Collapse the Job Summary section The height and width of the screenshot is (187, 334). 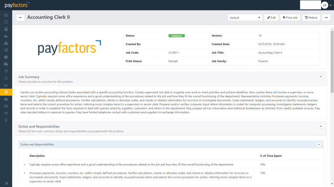[x=321, y=76]
